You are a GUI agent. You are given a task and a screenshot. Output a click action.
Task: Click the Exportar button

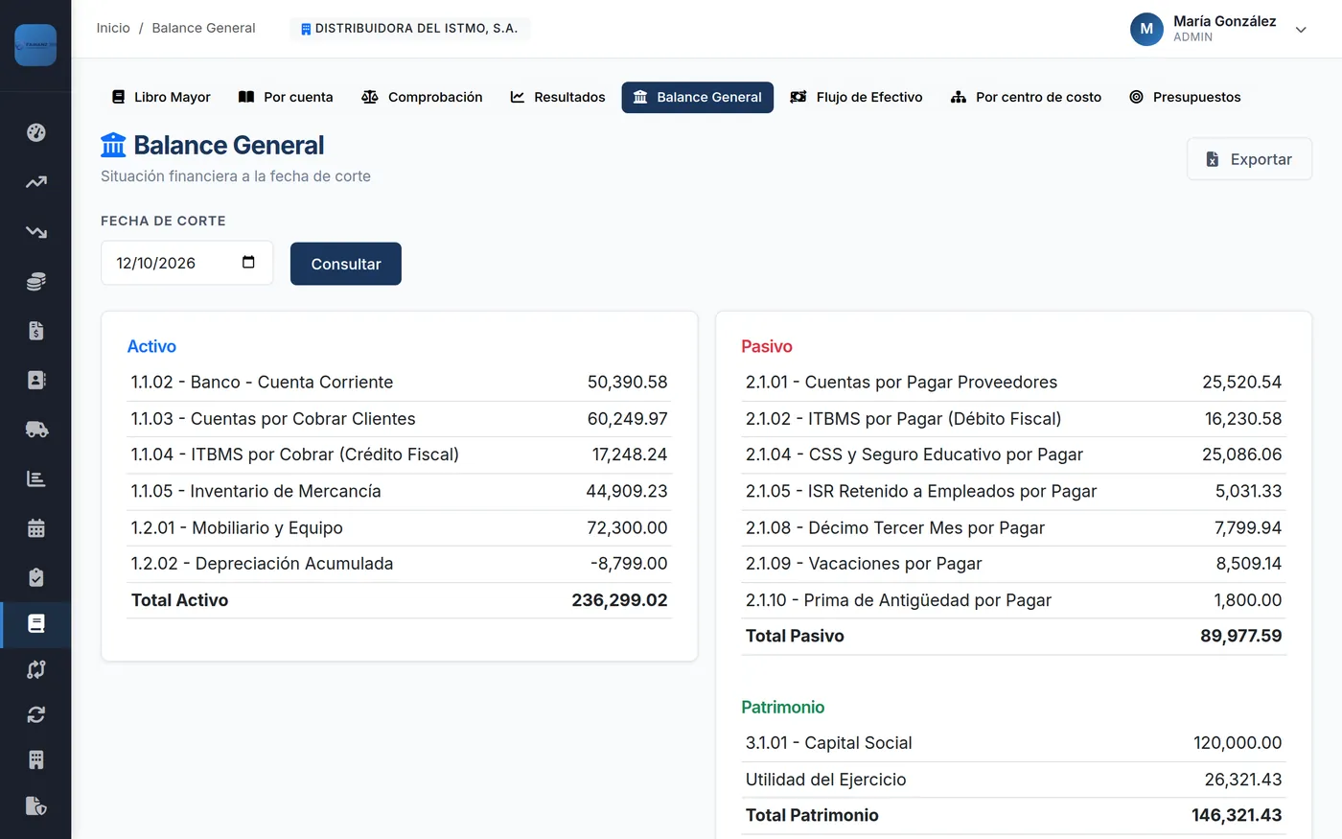pyautogui.click(x=1249, y=159)
